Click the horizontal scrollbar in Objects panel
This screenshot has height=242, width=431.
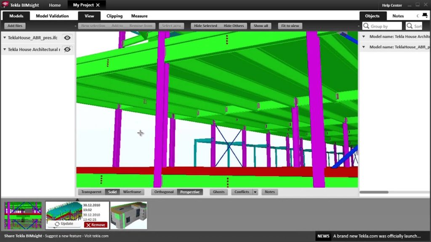tap(374, 192)
